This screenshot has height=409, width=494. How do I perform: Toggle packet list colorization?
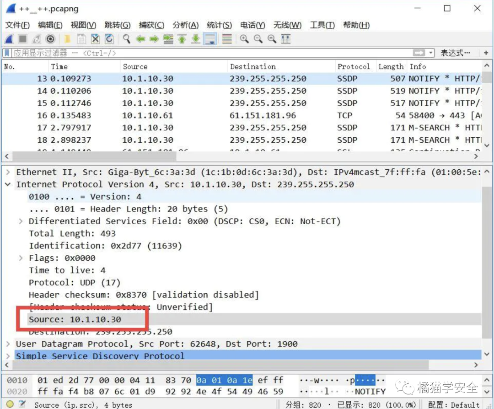(227, 39)
